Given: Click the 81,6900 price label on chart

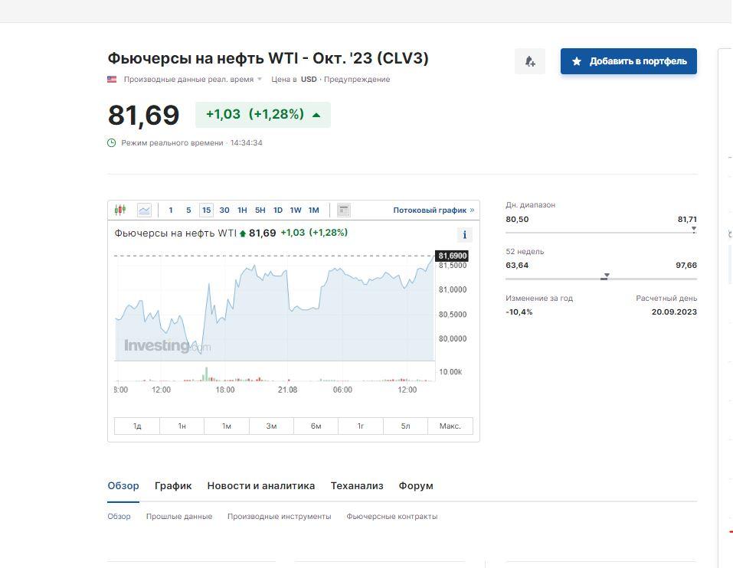Looking at the screenshot, I should 452,256.
